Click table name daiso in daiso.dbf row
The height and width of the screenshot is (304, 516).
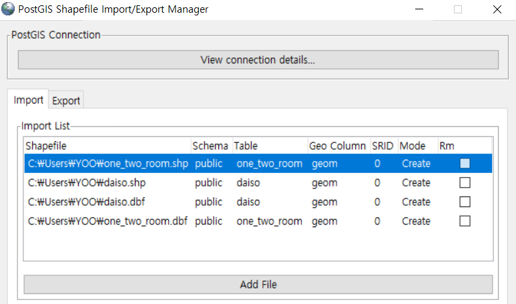pyautogui.click(x=248, y=202)
